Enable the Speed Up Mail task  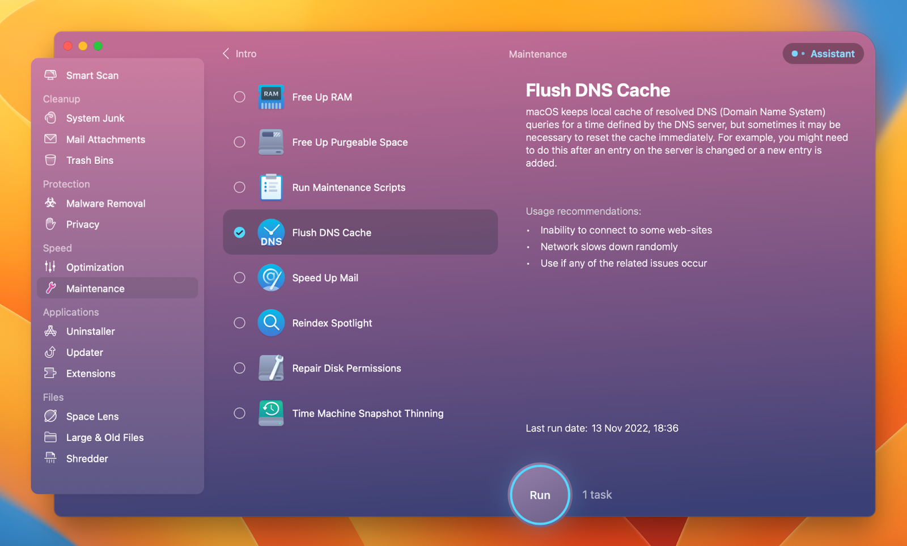(x=239, y=278)
